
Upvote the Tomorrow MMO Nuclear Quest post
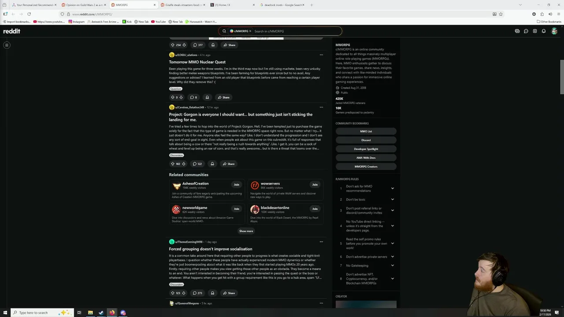click(x=173, y=97)
